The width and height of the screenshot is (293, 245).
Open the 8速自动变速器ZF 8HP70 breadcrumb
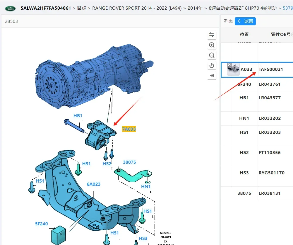tap(243, 8)
